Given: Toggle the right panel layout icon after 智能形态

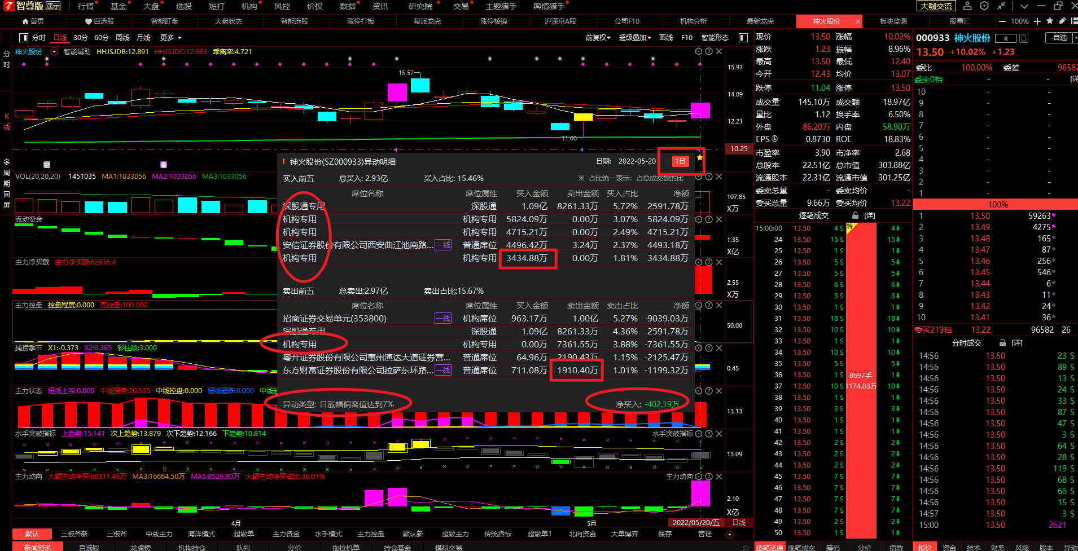Looking at the screenshot, I should click(743, 38).
